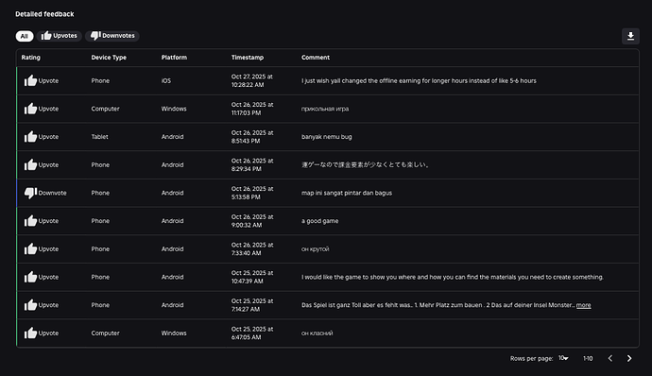Screen dimensions: 652x376
Task: Click the thumbs-up icon in the 'banyak nemu bug' row
Action: [x=30, y=137]
